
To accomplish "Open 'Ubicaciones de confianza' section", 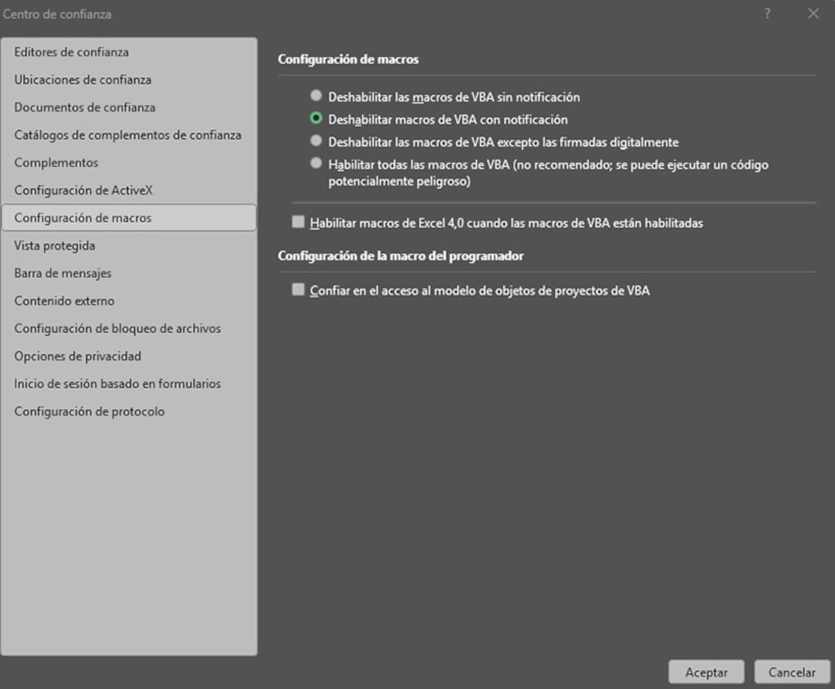I will point(83,80).
